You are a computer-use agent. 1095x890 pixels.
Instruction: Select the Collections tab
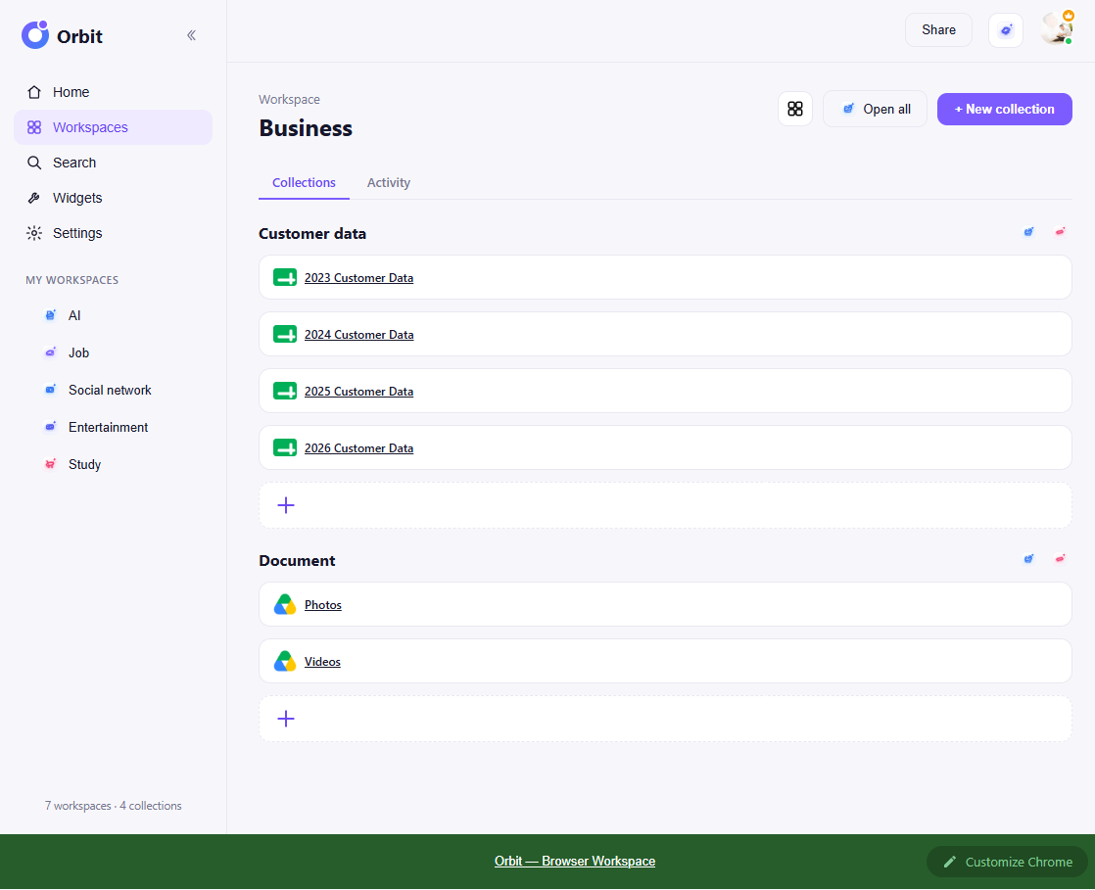tap(304, 183)
